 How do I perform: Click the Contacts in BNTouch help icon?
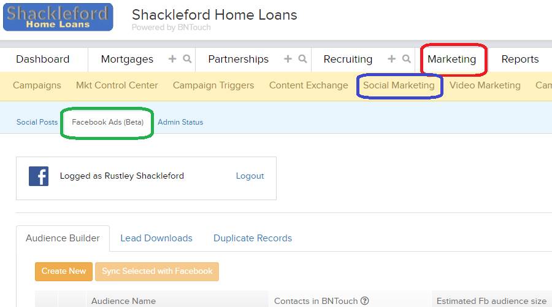[x=365, y=301]
